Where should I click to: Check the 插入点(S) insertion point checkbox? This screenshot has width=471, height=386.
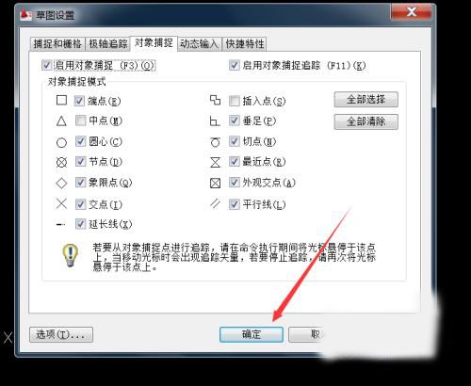[x=235, y=101]
